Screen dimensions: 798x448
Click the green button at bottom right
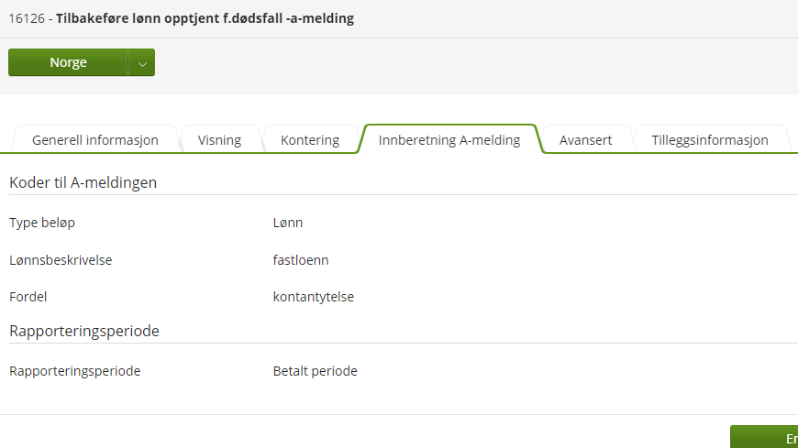764,437
